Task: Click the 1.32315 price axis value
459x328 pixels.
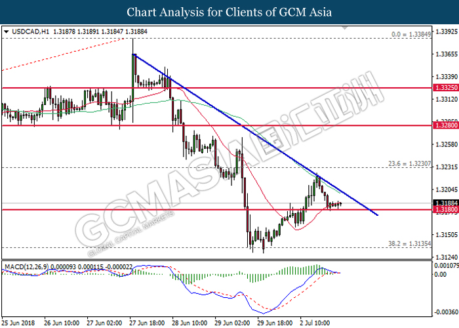Action: click(x=447, y=167)
